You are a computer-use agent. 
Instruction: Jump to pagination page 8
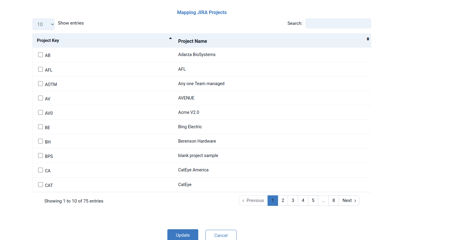(x=334, y=200)
